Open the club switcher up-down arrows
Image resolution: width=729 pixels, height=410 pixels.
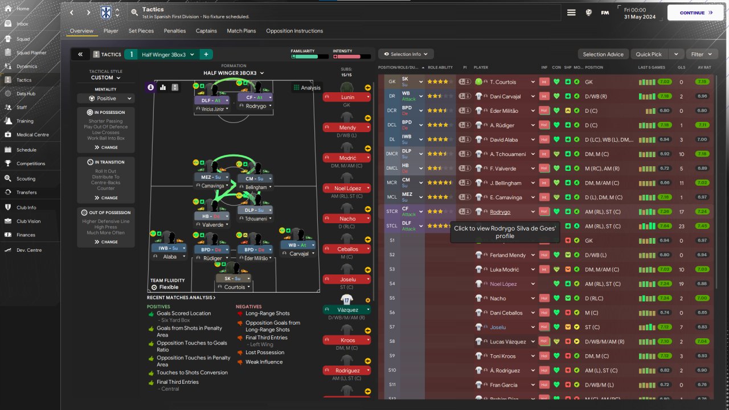(x=117, y=13)
